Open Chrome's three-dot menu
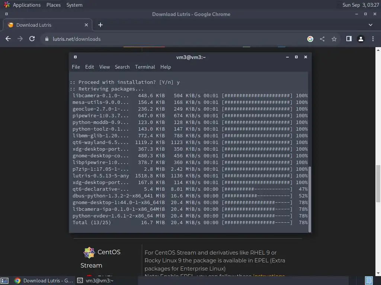The width and height of the screenshot is (381, 285). click(x=373, y=39)
